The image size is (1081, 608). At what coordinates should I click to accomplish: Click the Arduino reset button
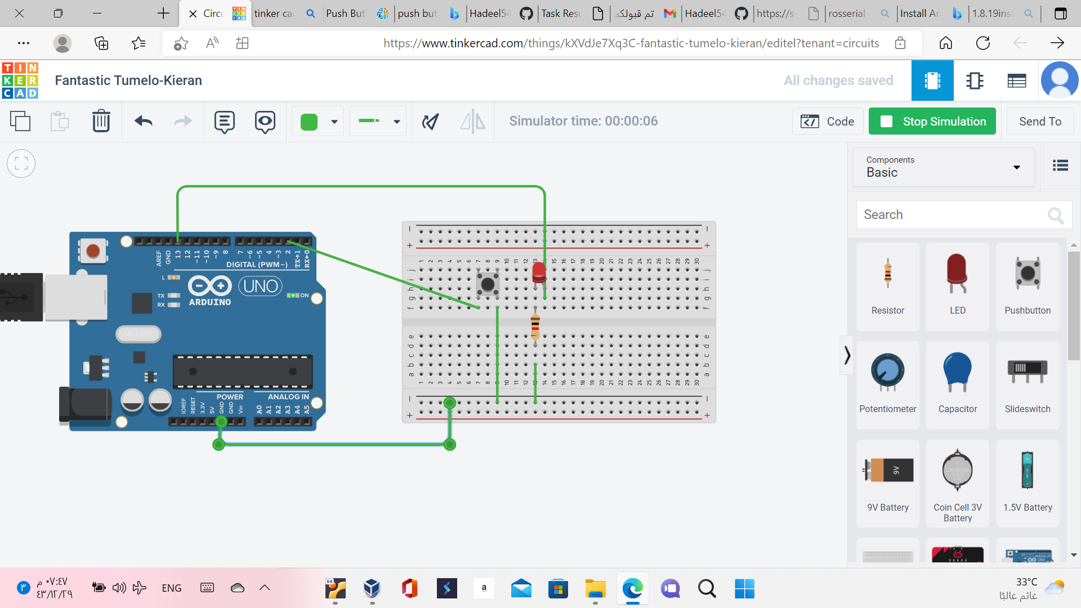(93, 251)
